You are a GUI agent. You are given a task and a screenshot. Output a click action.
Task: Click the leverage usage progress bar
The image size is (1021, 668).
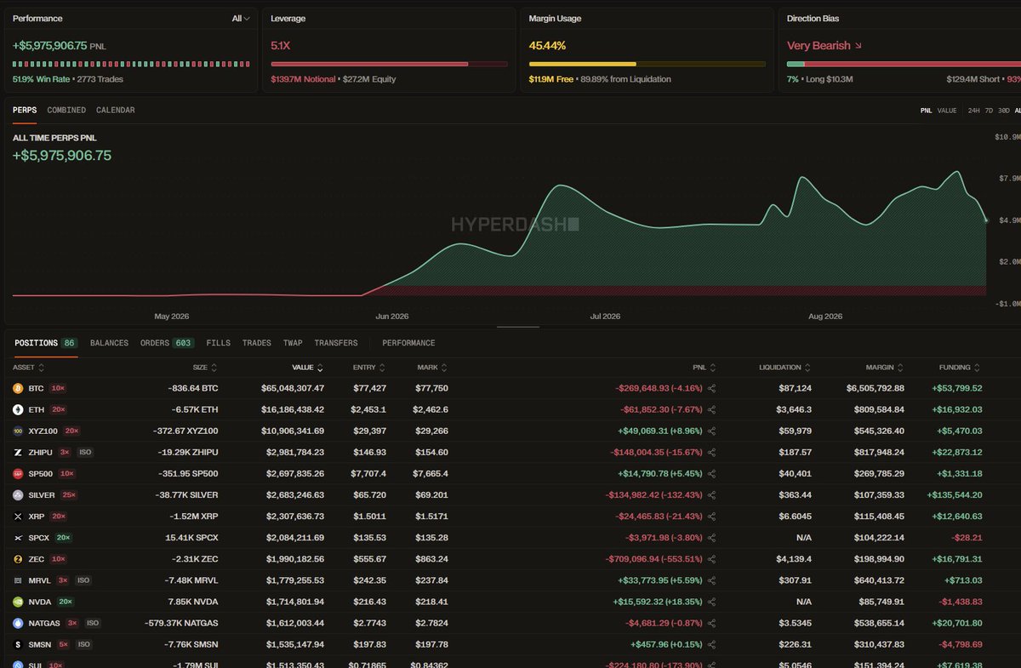click(x=389, y=64)
